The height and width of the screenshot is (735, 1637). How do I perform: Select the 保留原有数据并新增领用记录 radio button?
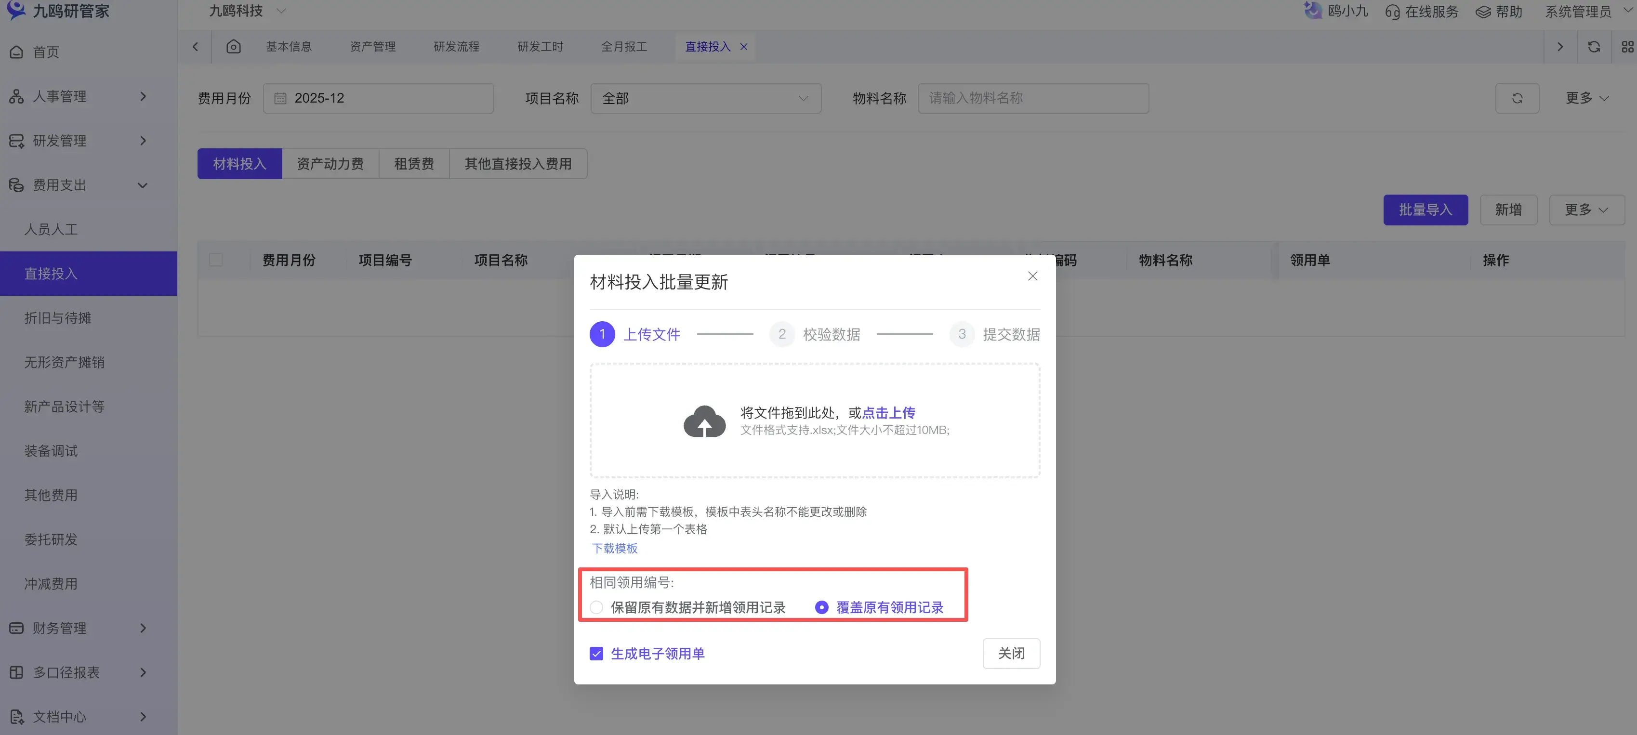pyautogui.click(x=596, y=607)
